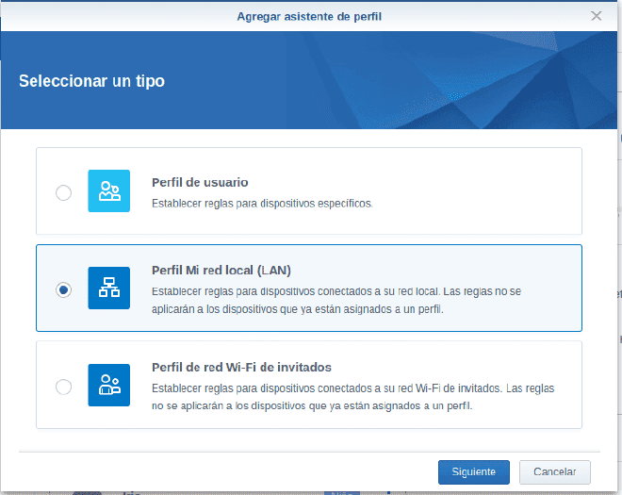This screenshot has height=495, width=622.
Task: Click the LAN network topology icon
Action: tap(109, 288)
